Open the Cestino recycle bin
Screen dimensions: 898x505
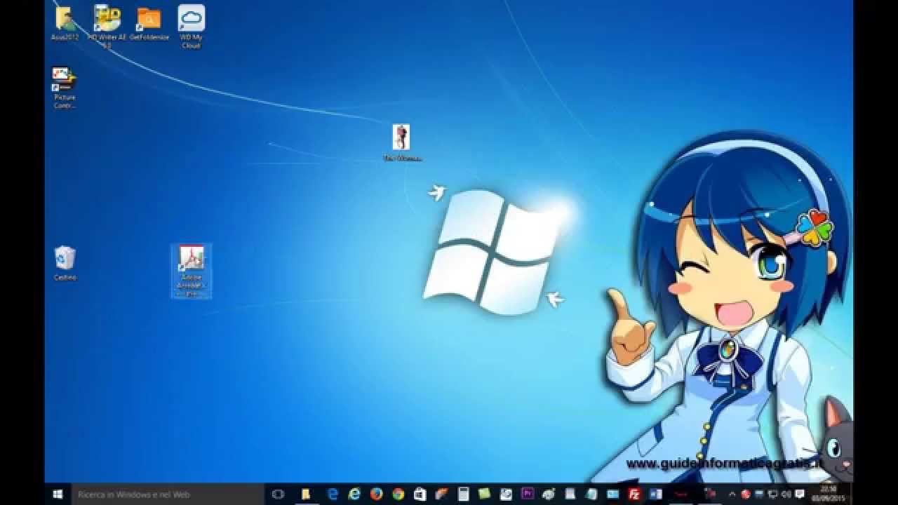(x=65, y=263)
